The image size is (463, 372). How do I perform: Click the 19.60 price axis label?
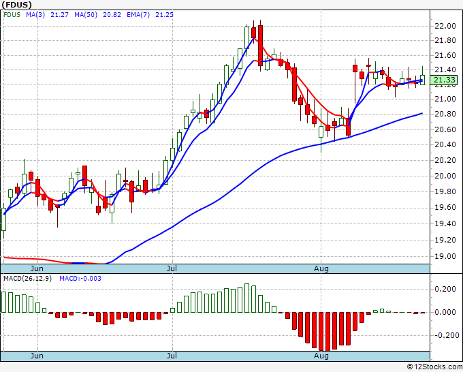445,207
